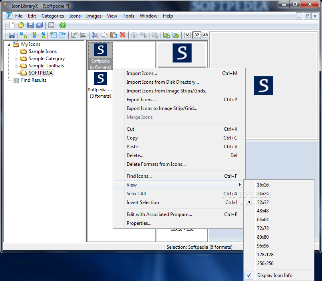322x281 pixels.
Task: Click the IconLibraryX menu bar app icon
Action: click(x=9, y=16)
